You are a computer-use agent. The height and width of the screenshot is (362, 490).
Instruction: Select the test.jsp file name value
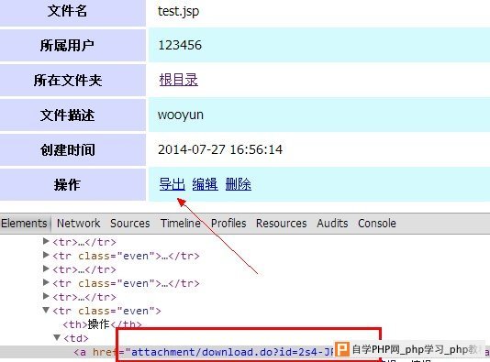pos(178,12)
